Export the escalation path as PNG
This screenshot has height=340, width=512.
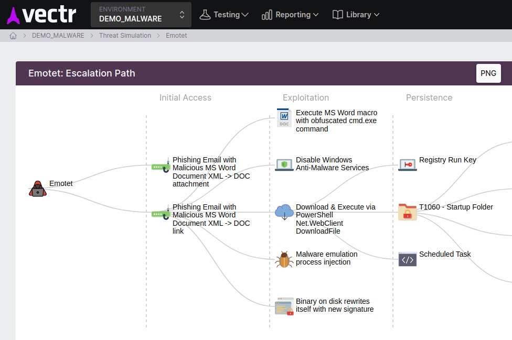click(488, 73)
